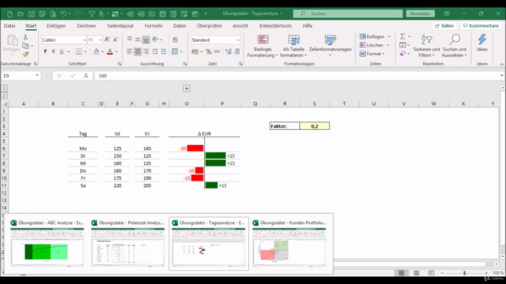Viewport: 506px width, 284px height.
Task: Click the camera tool icon in quick access
Action: (x=152, y=14)
